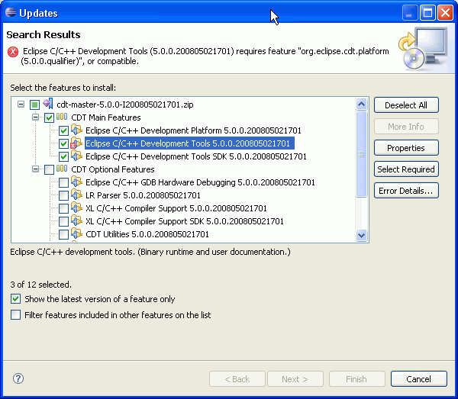
Task: Select the CDT Main Features row
Action: coord(106,117)
